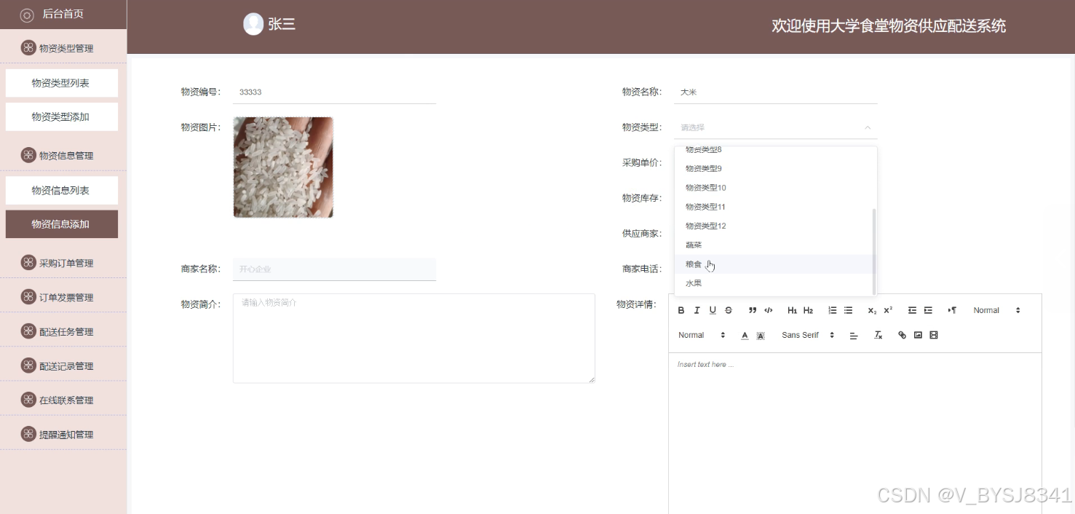Toggle right-to-left text direction
The image size is (1075, 514).
(952, 310)
